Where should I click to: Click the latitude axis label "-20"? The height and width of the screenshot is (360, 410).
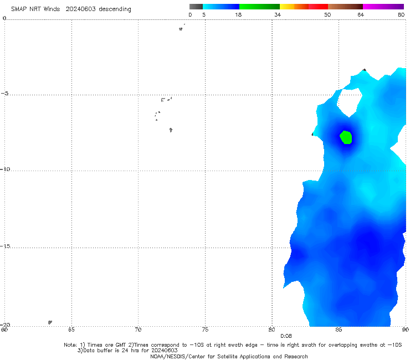pos(5,325)
